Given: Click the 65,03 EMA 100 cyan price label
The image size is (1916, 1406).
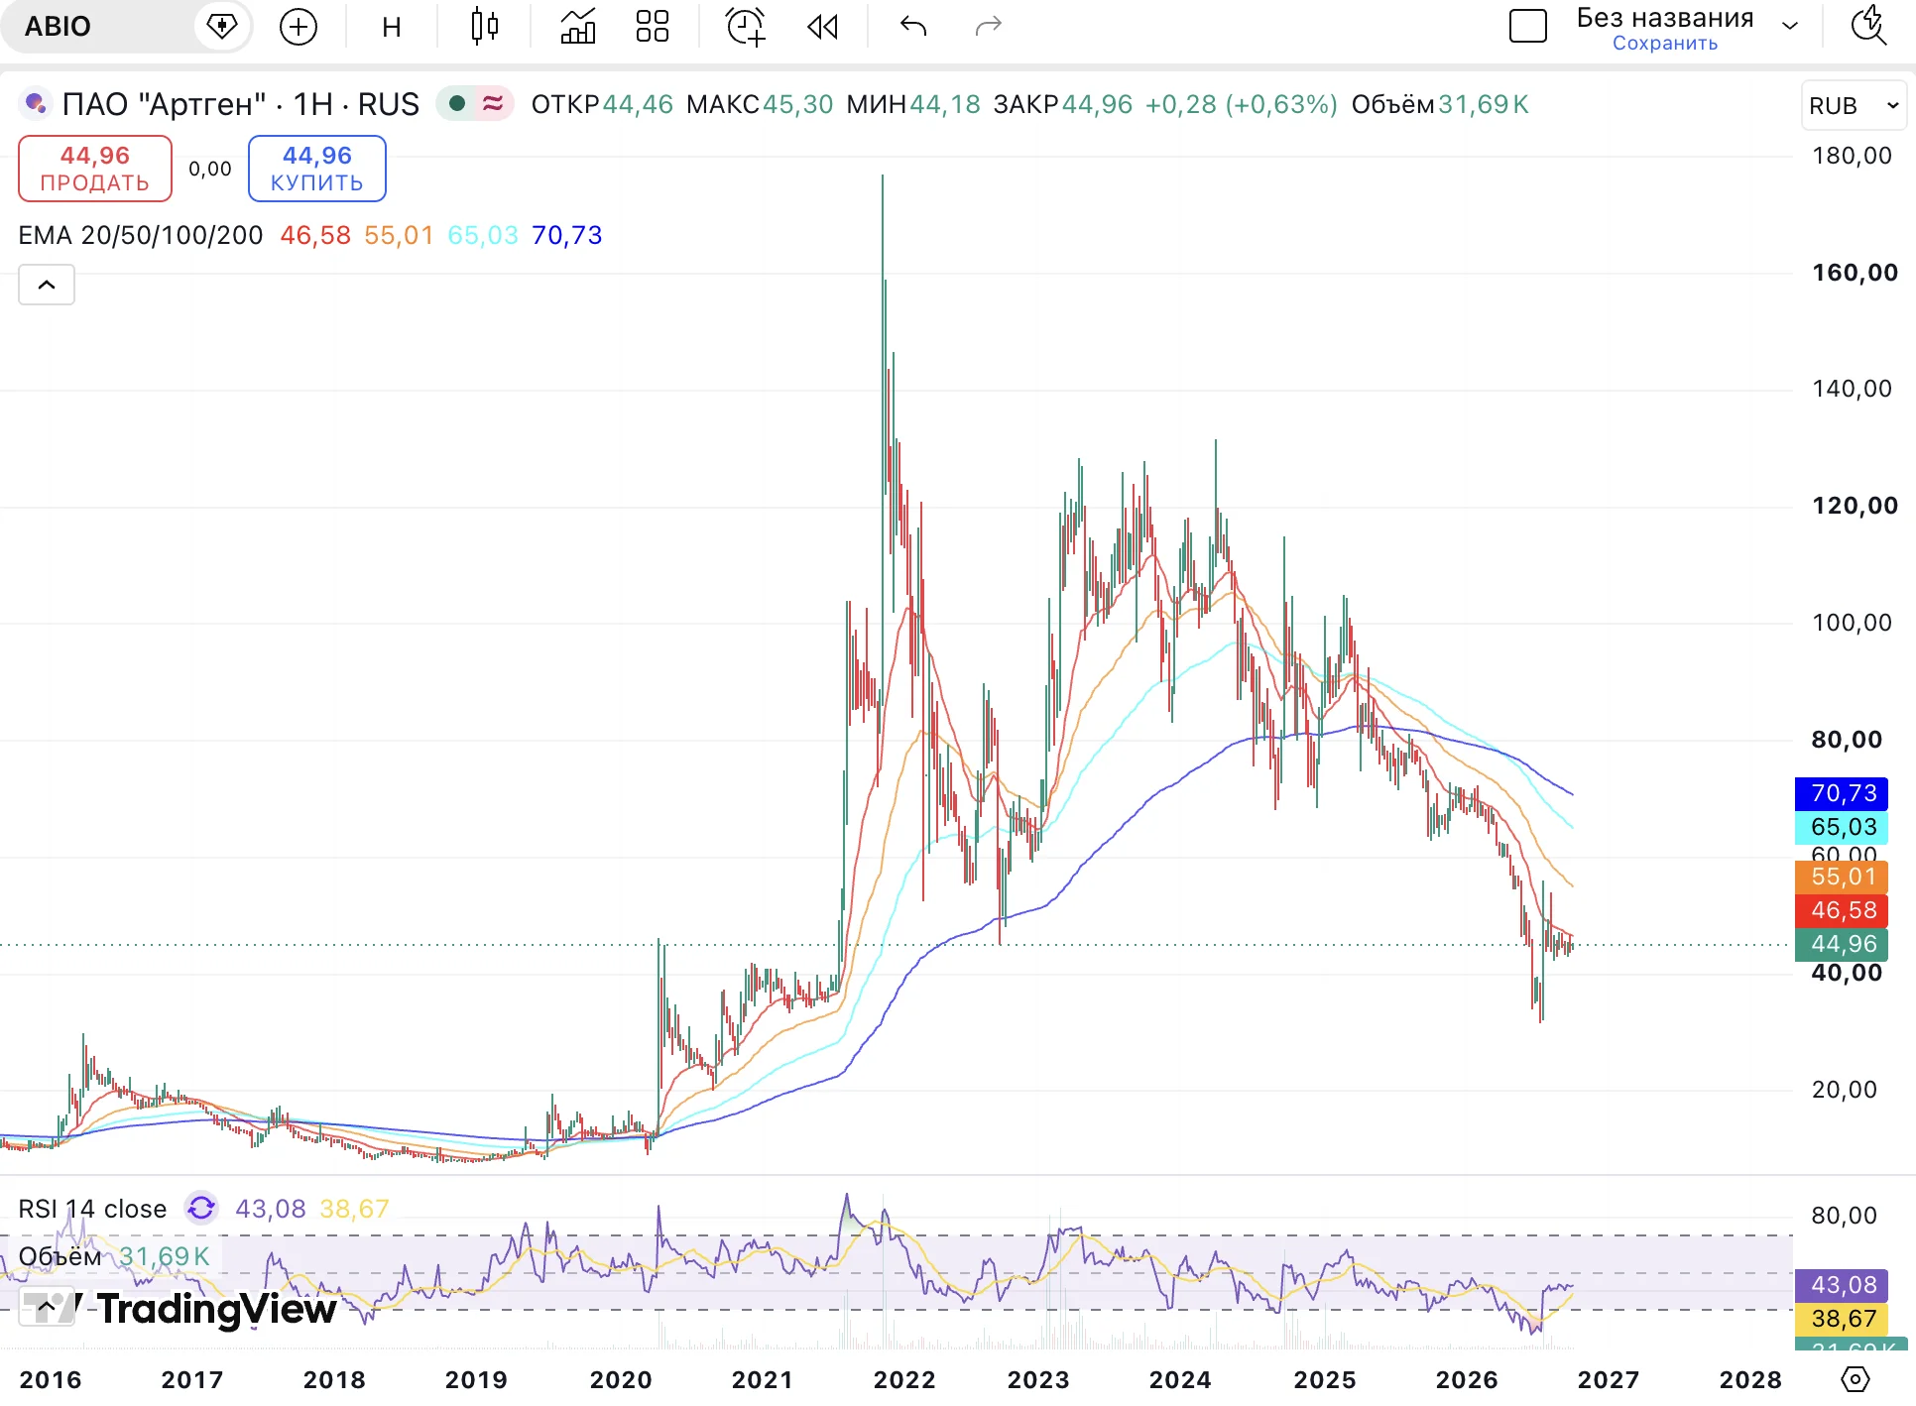Looking at the screenshot, I should click(x=1843, y=827).
